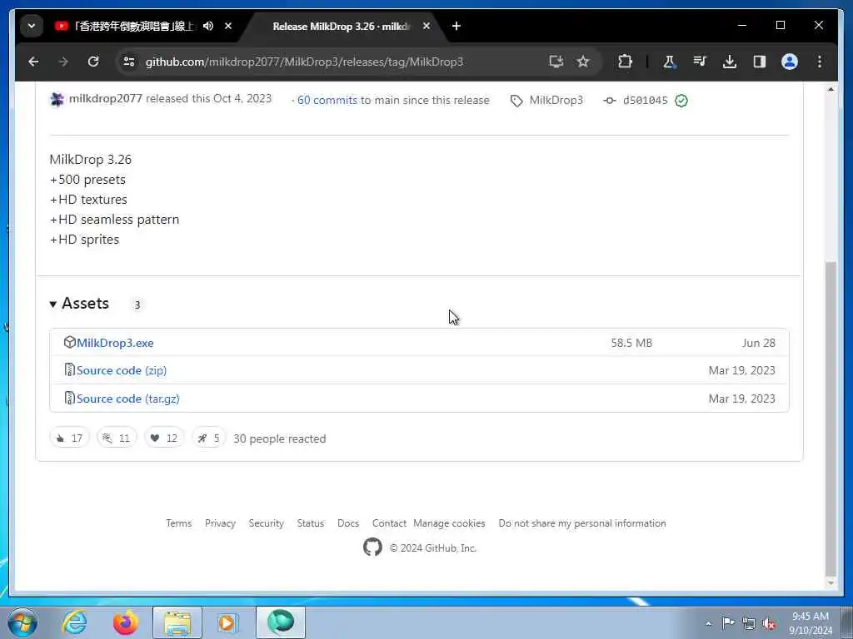Show hidden tray icons arrow
853x639 pixels.
coord(708,623)
